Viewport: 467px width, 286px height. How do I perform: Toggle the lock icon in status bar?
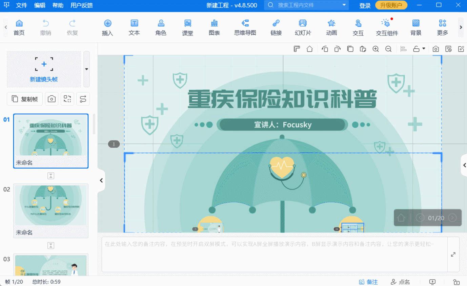coord(456,282)
